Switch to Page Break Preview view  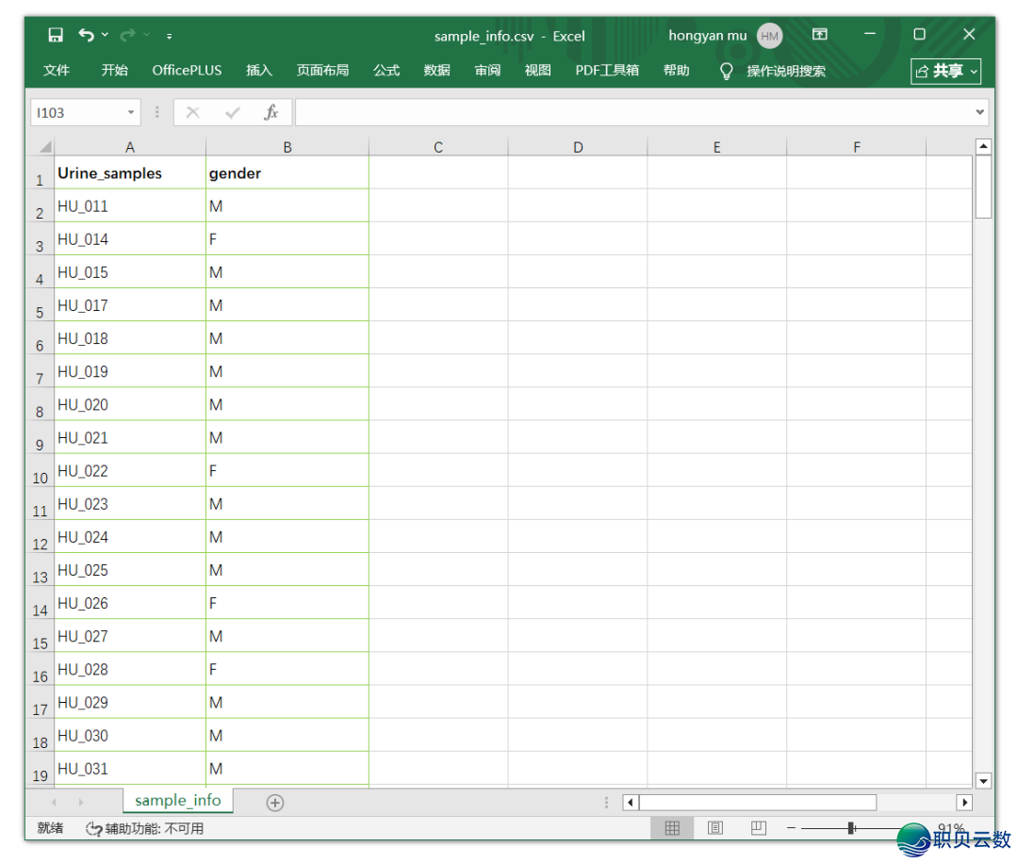pyautogui.click(x=759, y=828)
